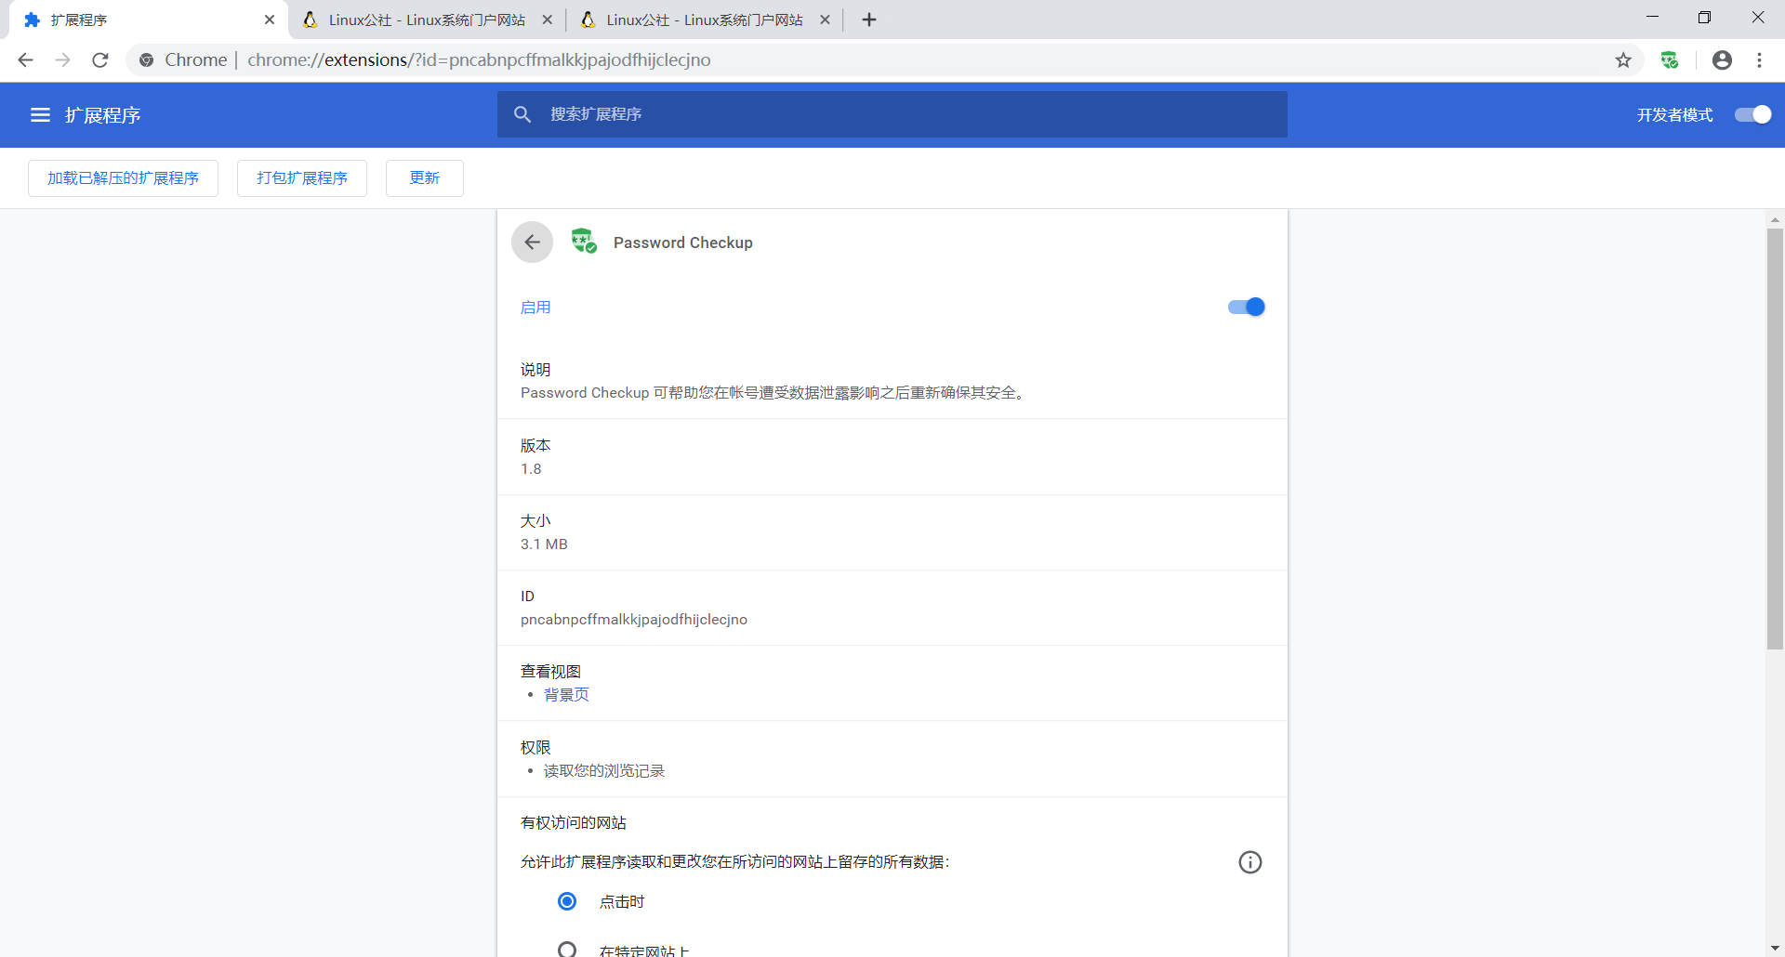Screen dimensions: 1785x957
Task: Close the 扩展程序 tab
Action: 270,20
